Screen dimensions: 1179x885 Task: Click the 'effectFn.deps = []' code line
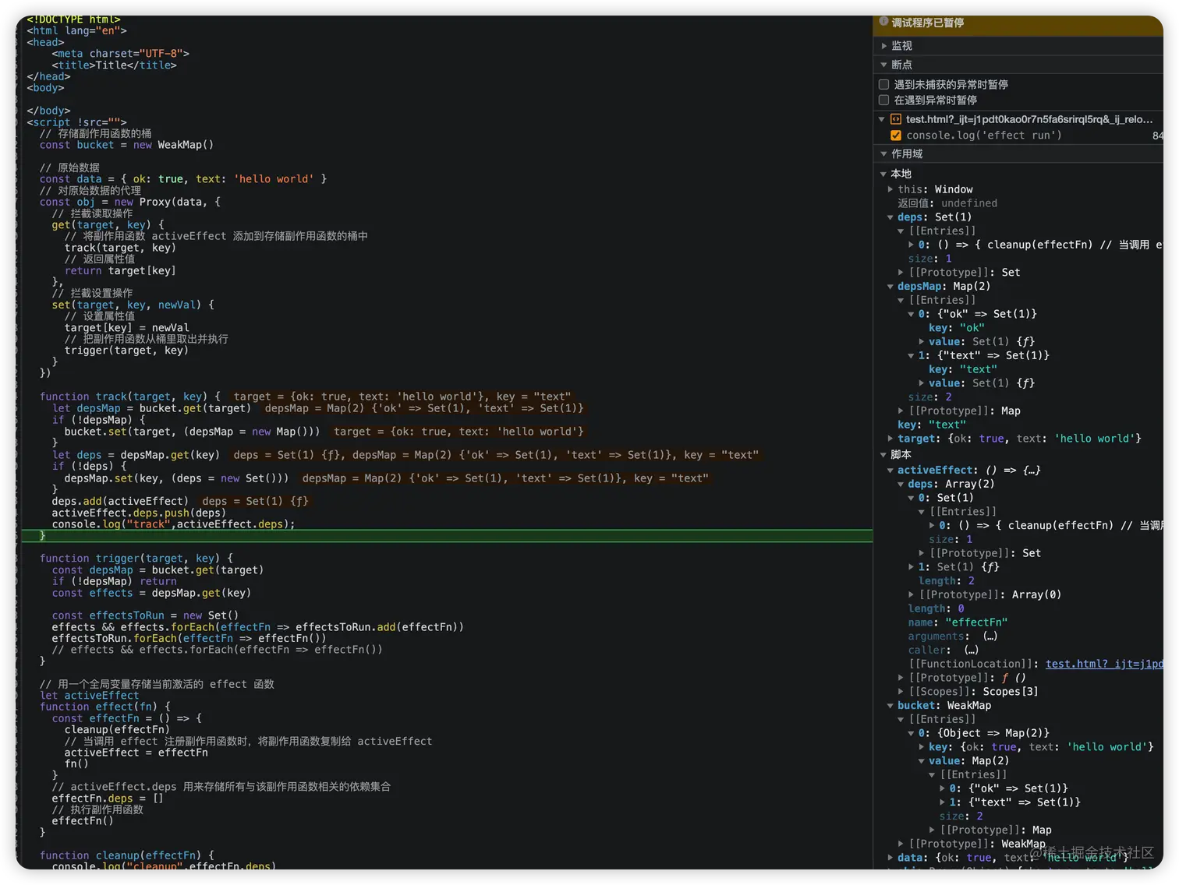point(108,799)
